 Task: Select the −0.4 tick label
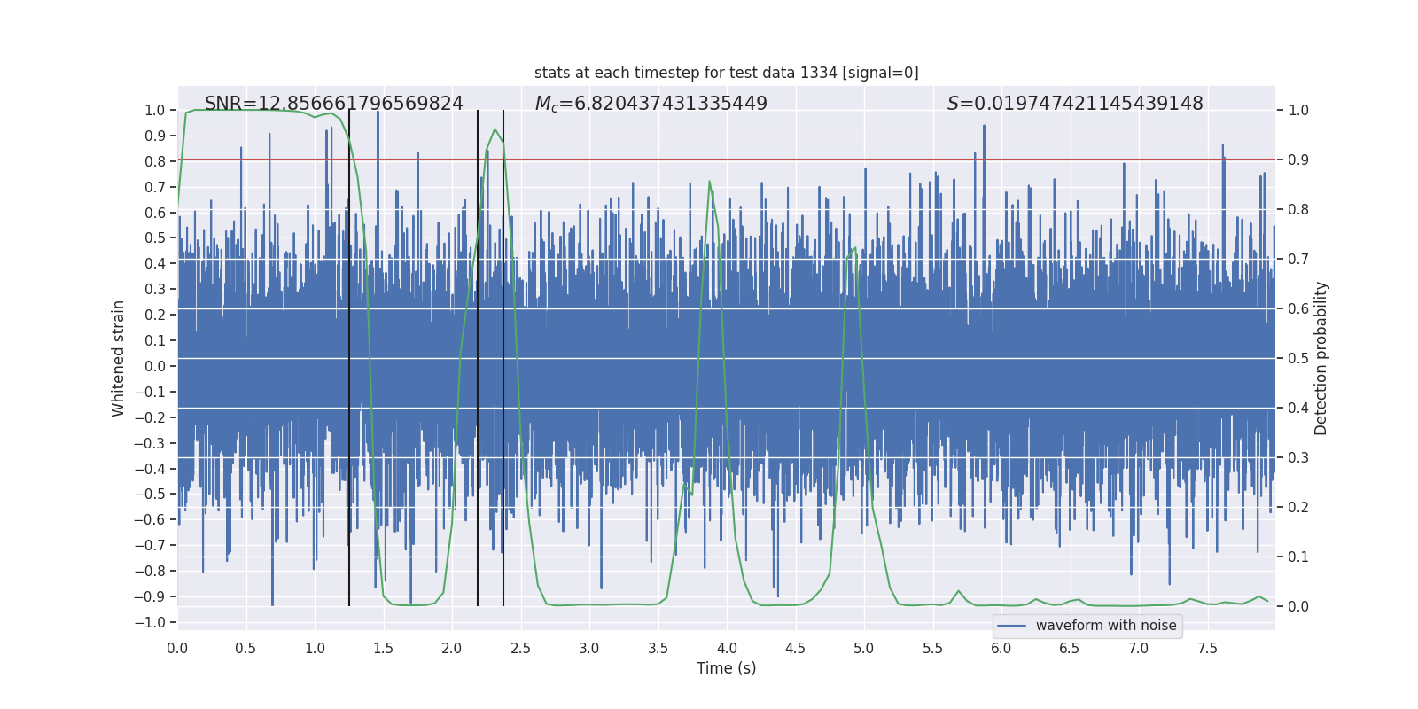150,469
